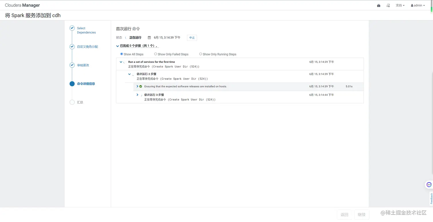
Task: Expand the 依次运行 3 步骤 row
Action: coord(137,95)
